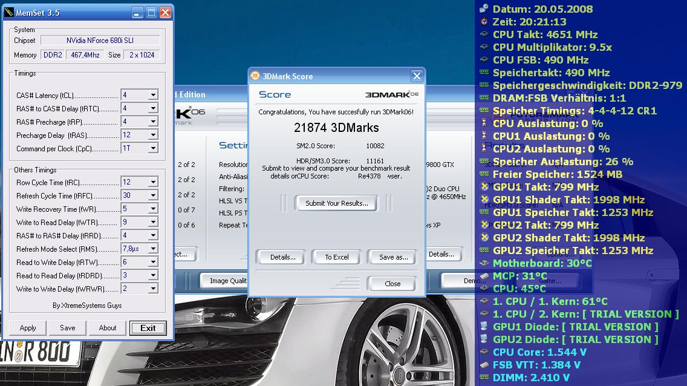Viewport: 687px width, 386px height.
Task: Click the CPU1 Auslastung hourglass icon
Action: coord(484,136)
